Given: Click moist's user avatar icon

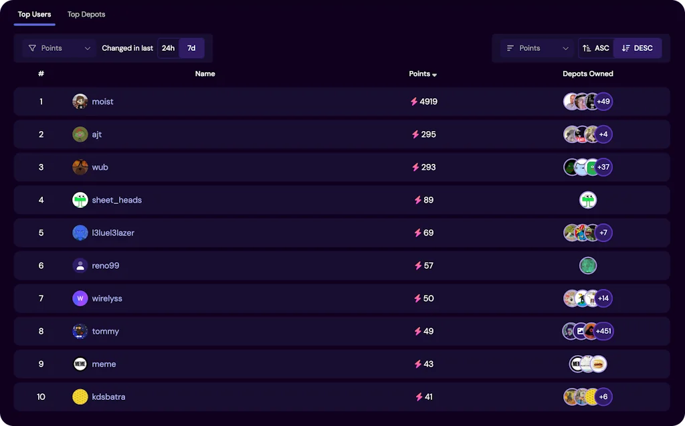Looking at the screenshot, I should pos(80,102).
